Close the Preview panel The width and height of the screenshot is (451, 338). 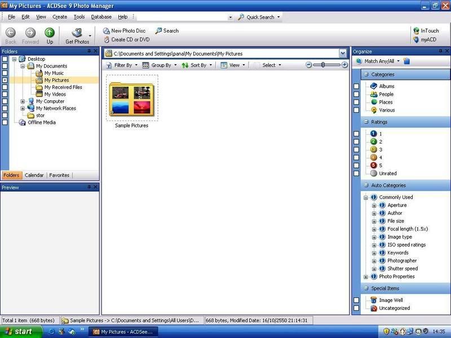coord(95,187)
